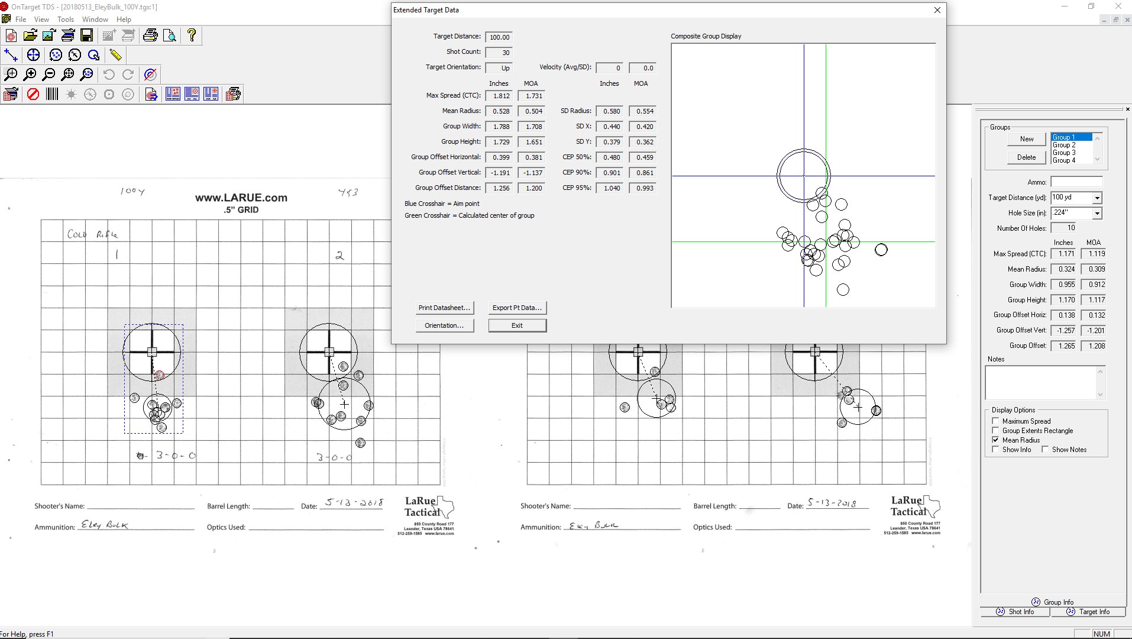Click the Ammo text field
Image resolution: width=1132 pixels, height=639 pixels.
click(x=1076, y=182)
